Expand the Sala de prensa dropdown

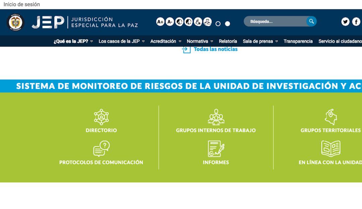[260, 41]
